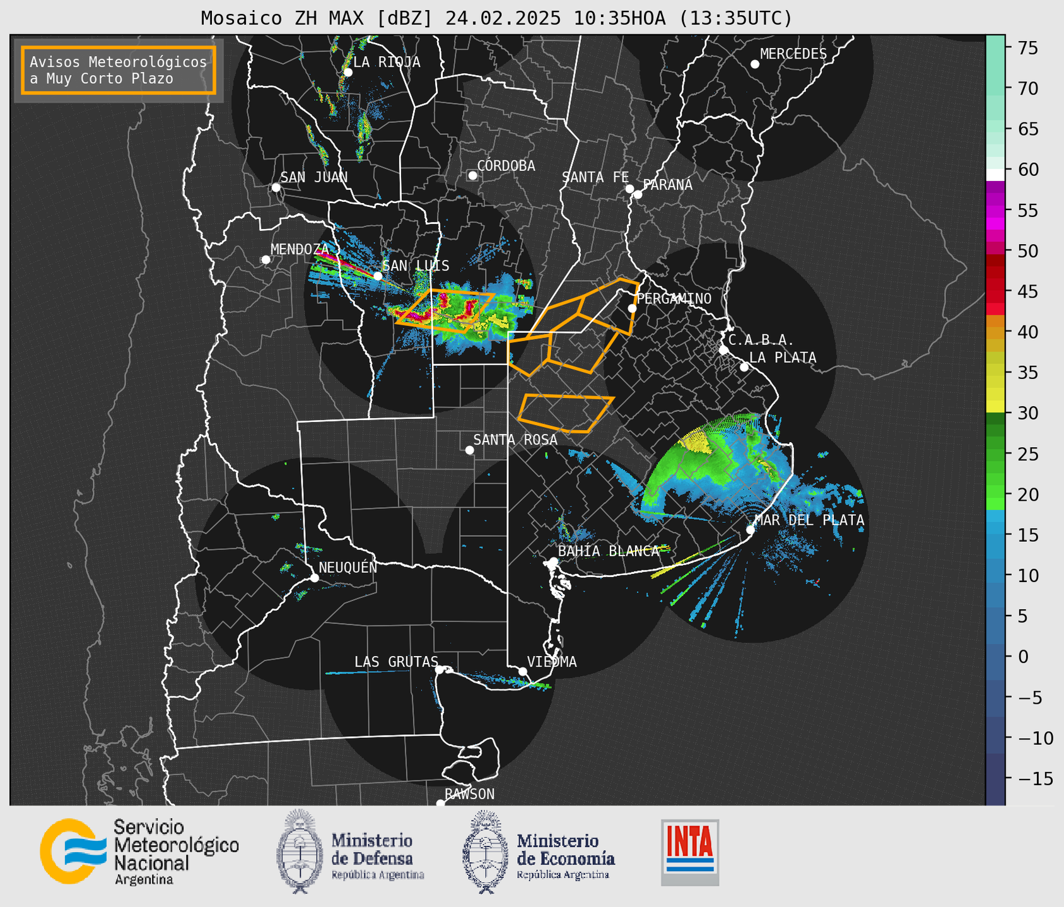Select the MENDOZA city marker
Image resolution: width=1064 pixels, height=907 pixels.
pyautogui.click(x=266, y=260)
